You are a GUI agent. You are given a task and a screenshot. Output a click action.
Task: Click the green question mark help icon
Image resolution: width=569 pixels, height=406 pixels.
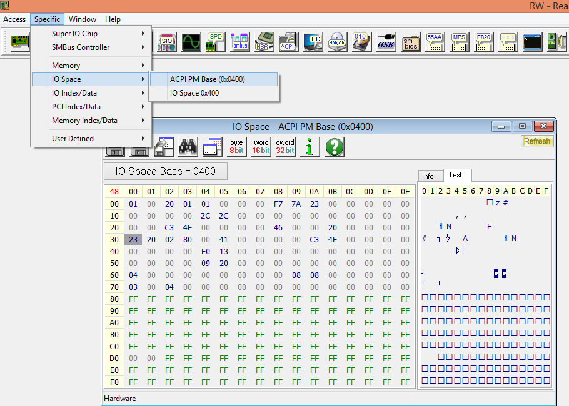[335, 147]
